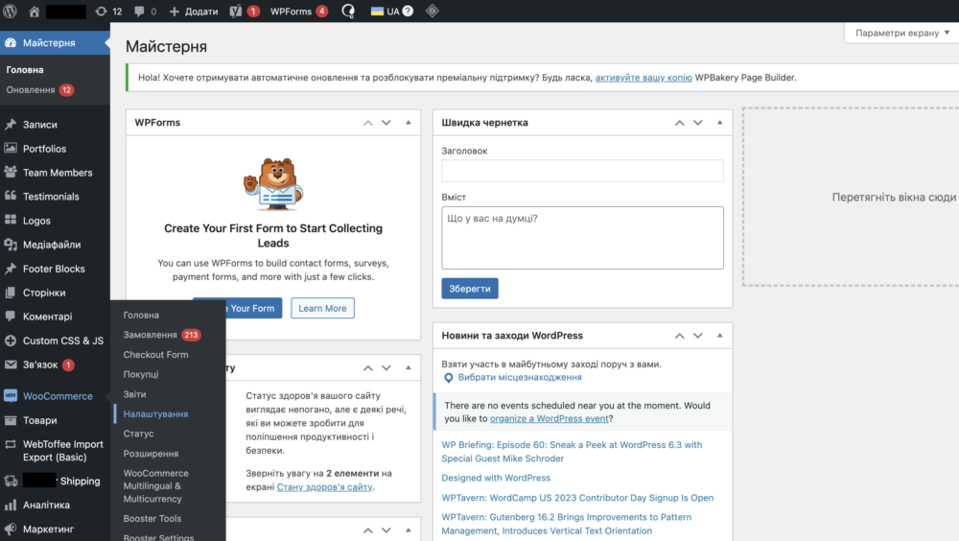
Task: Click the WPForms bear mascot image
Action: [273, 183]
